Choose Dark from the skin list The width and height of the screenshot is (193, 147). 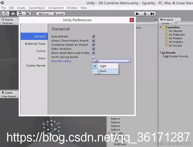point(105,71)
